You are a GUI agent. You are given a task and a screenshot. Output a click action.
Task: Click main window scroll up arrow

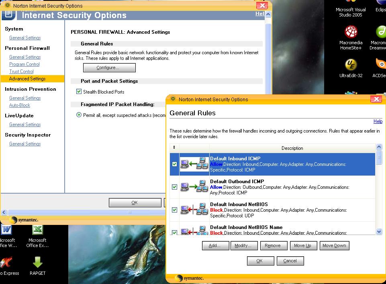click(x=268, y=14)
